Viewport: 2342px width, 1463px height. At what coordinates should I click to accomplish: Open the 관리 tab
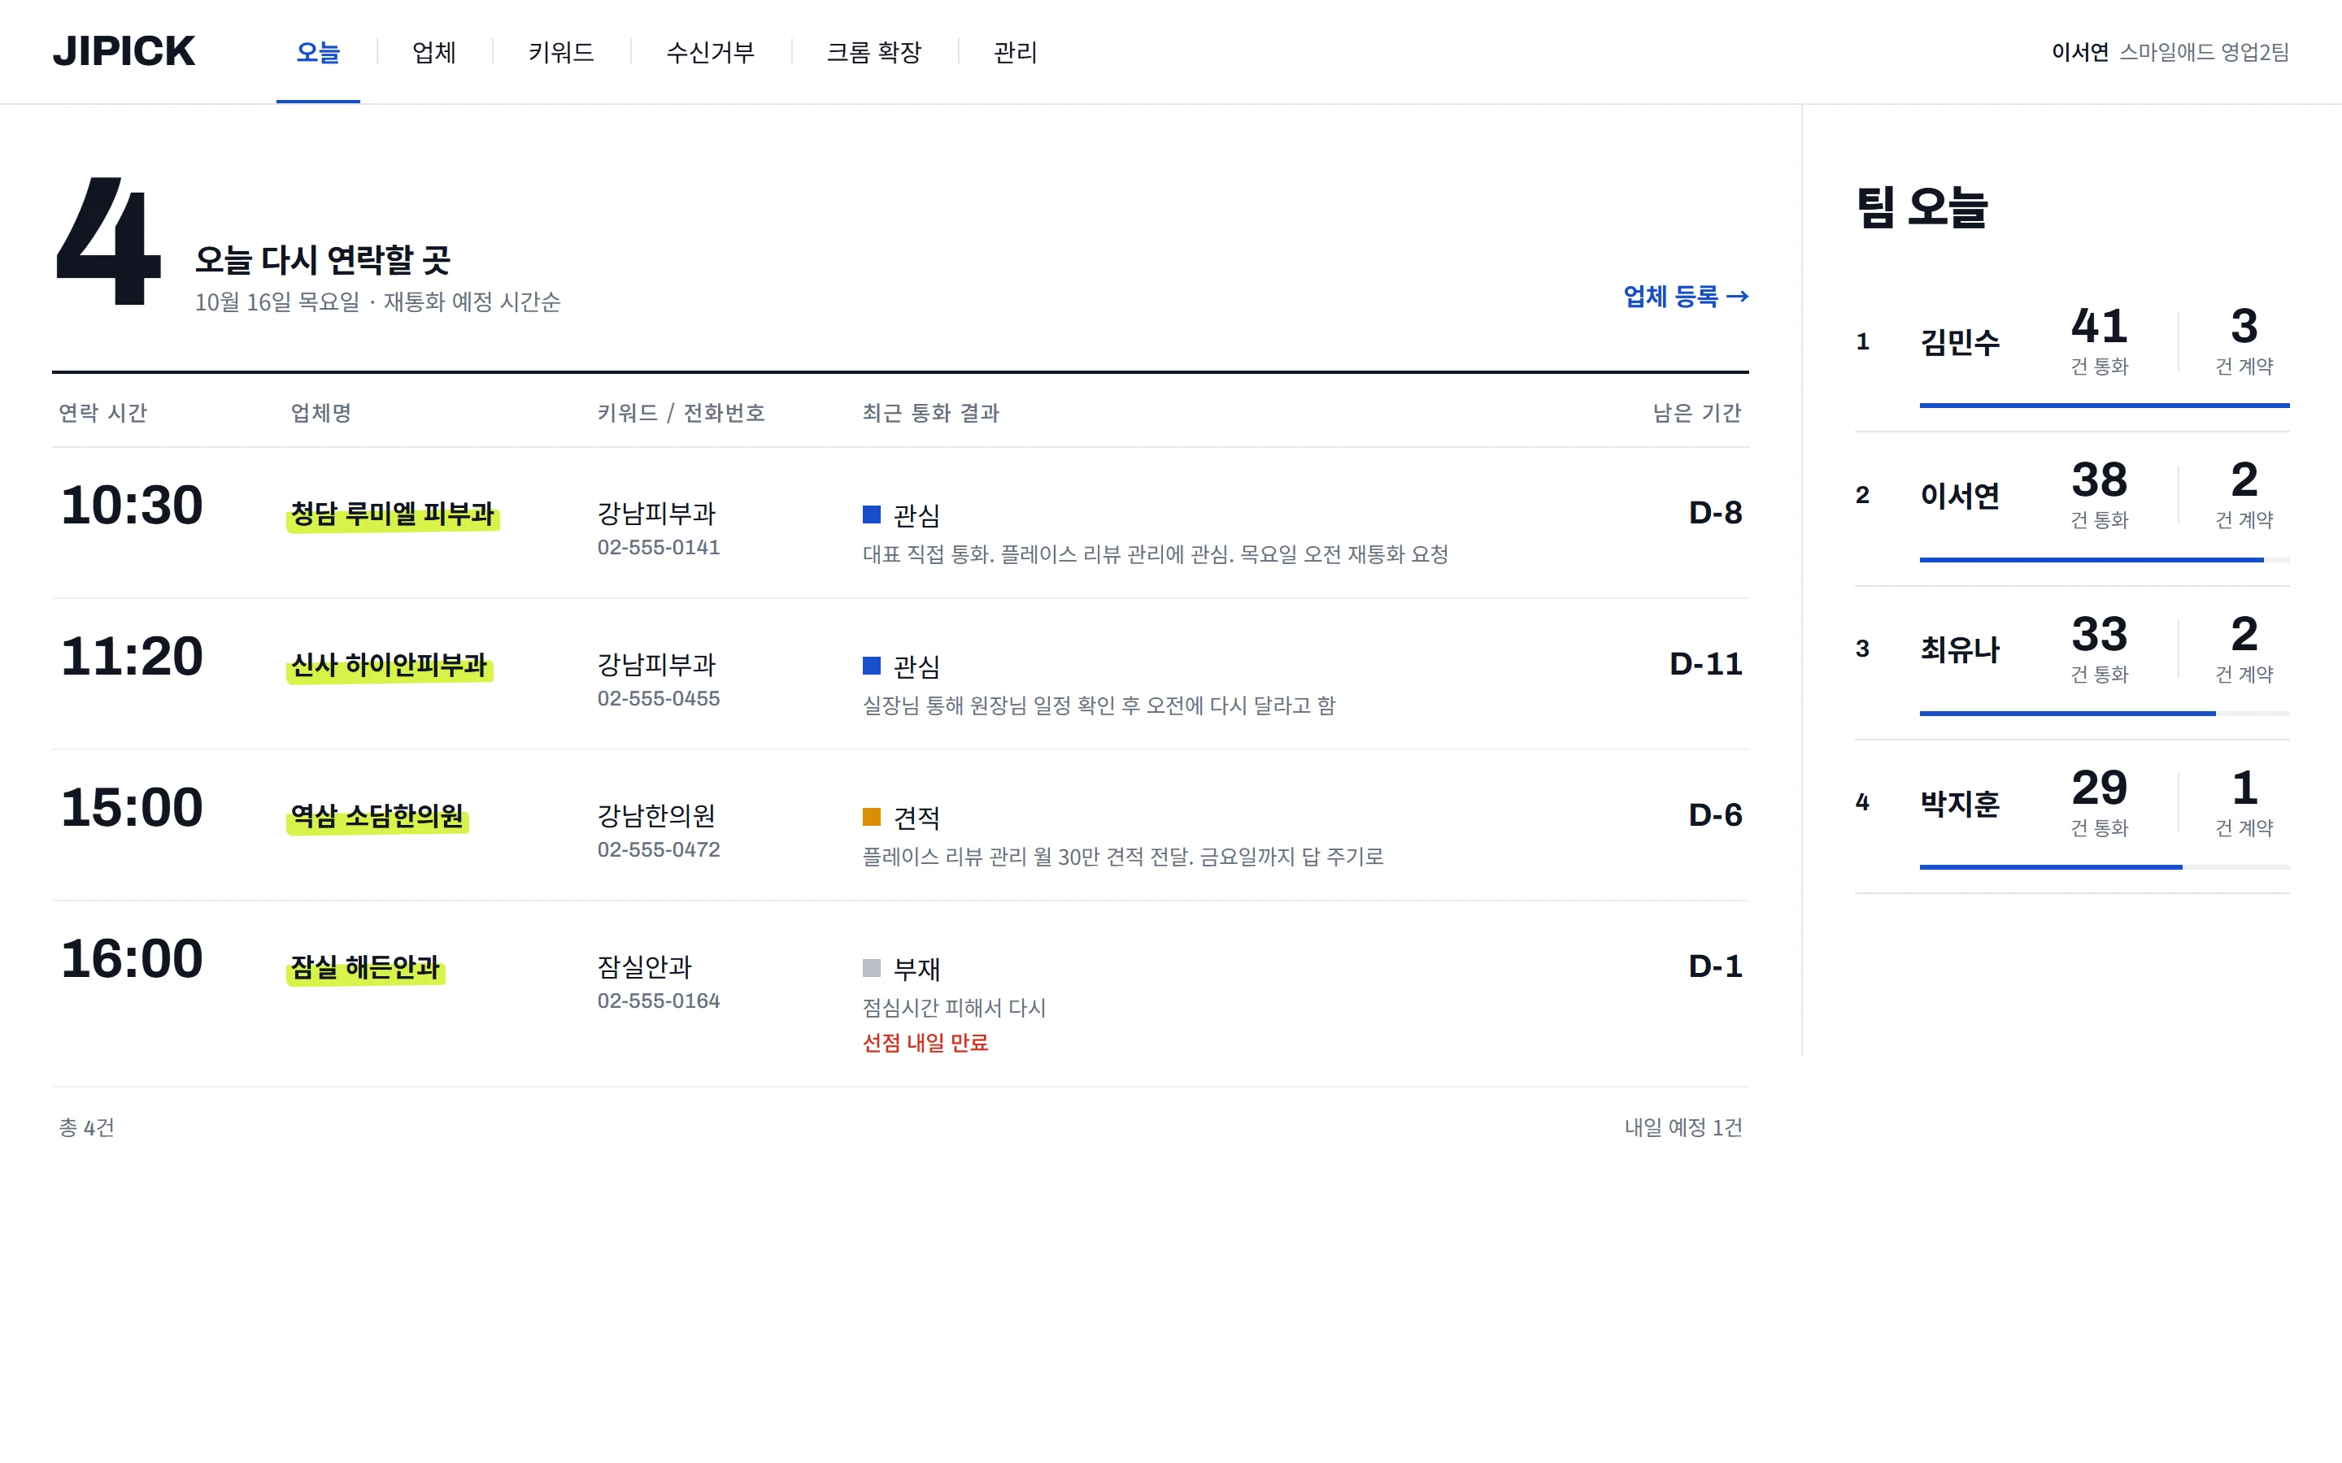(x=1015, y=52)
